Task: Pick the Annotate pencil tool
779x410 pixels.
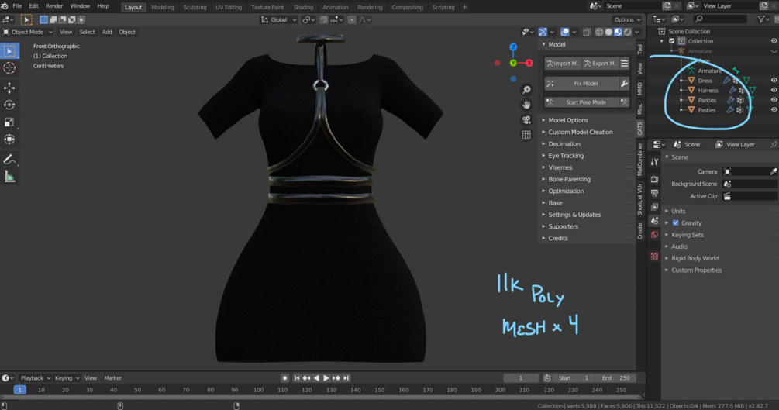Action: tap(9, 160)
